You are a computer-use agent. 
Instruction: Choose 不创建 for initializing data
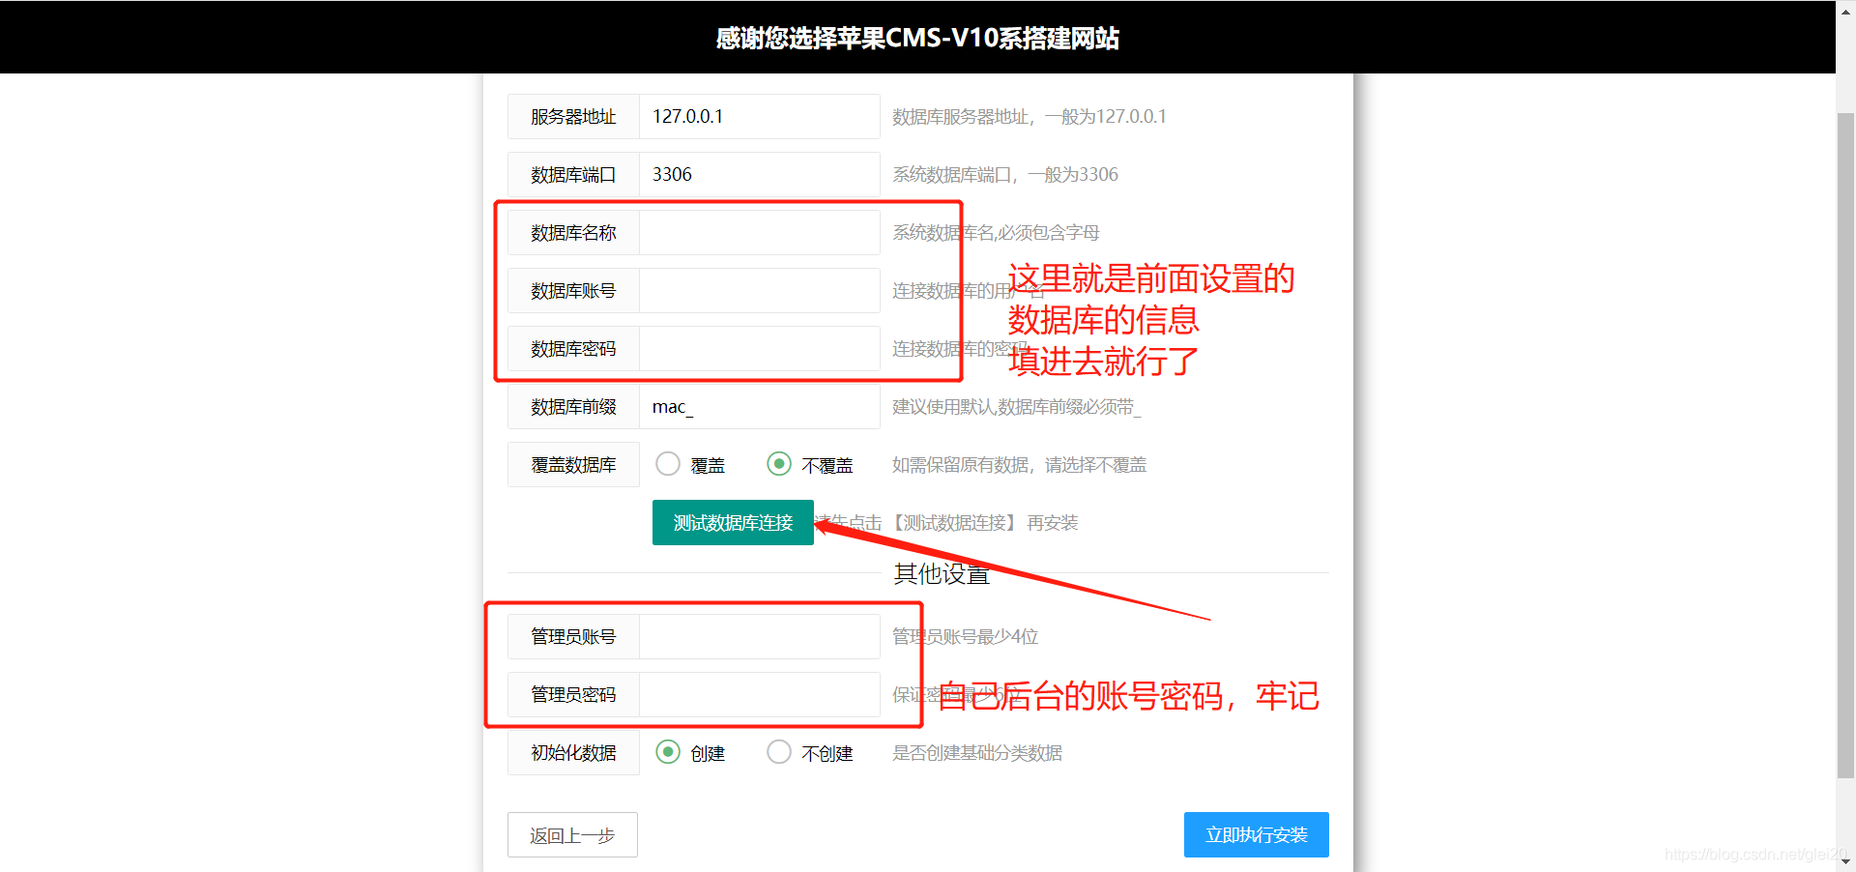coord(779,752)
